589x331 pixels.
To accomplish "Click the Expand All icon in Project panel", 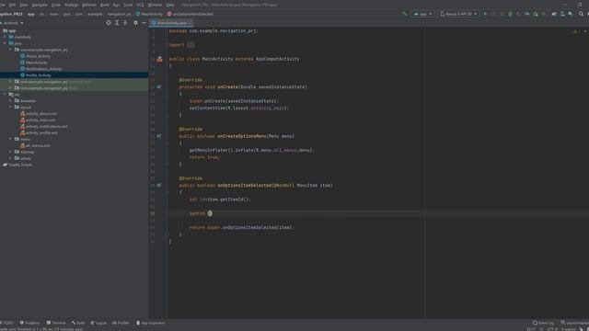I will click(x=117, y=23).
